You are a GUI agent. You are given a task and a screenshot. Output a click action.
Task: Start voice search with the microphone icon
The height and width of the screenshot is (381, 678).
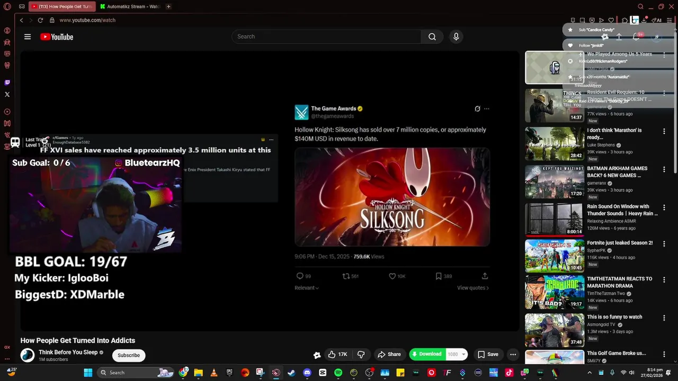point(456,37)
